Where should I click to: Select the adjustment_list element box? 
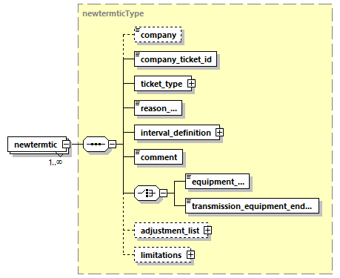pos(171,231)
